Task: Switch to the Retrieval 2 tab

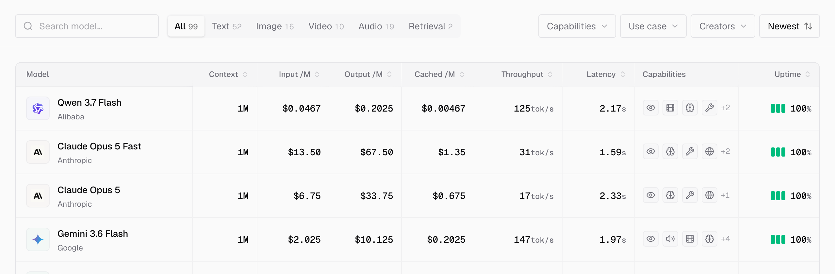Action: coord(431,26)
